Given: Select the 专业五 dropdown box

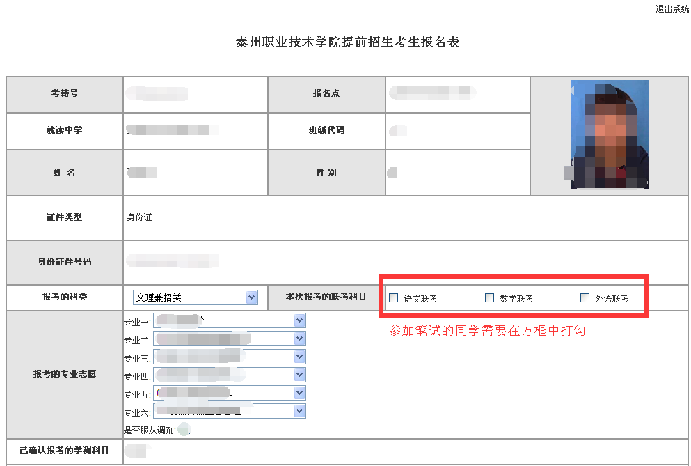Looking at the screenshot, I should click(x=229, y=393).
